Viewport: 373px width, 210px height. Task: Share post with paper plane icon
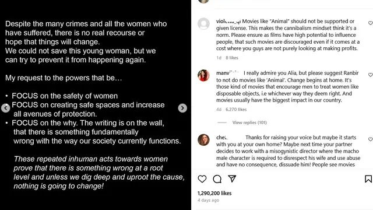232,178
